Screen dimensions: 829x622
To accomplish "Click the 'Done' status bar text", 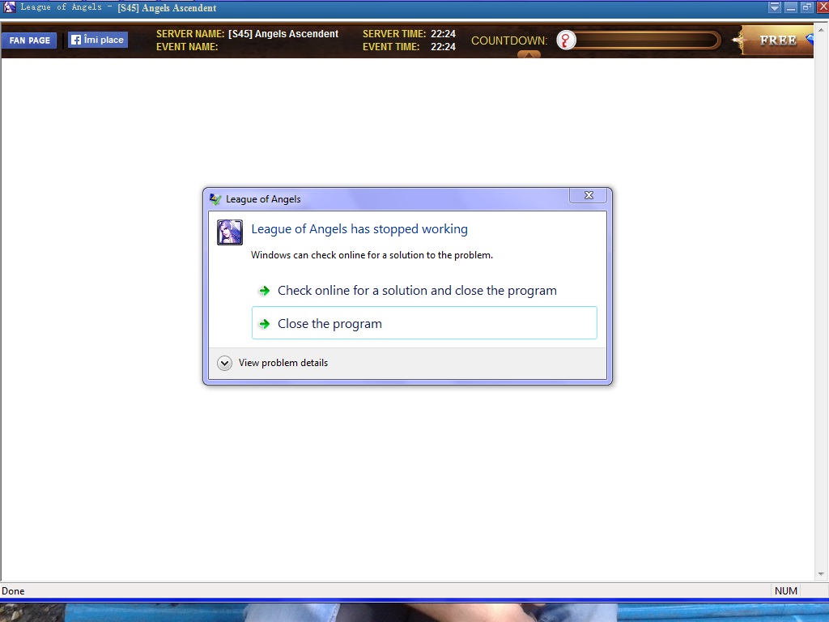I will 13,590.
